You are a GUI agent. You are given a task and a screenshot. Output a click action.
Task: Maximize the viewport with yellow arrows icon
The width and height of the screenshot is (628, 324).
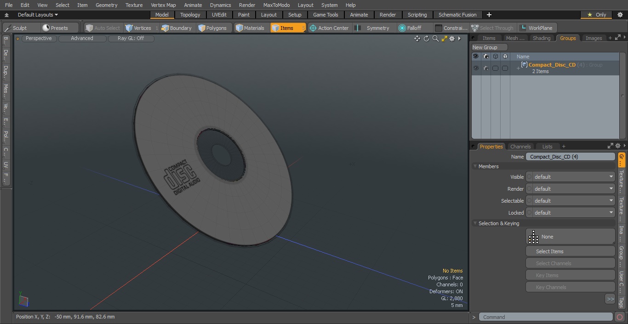coord(444,39)
